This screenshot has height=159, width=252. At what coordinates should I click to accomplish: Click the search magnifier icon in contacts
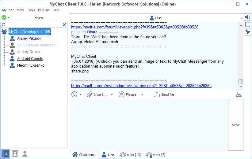pos(3,25)
